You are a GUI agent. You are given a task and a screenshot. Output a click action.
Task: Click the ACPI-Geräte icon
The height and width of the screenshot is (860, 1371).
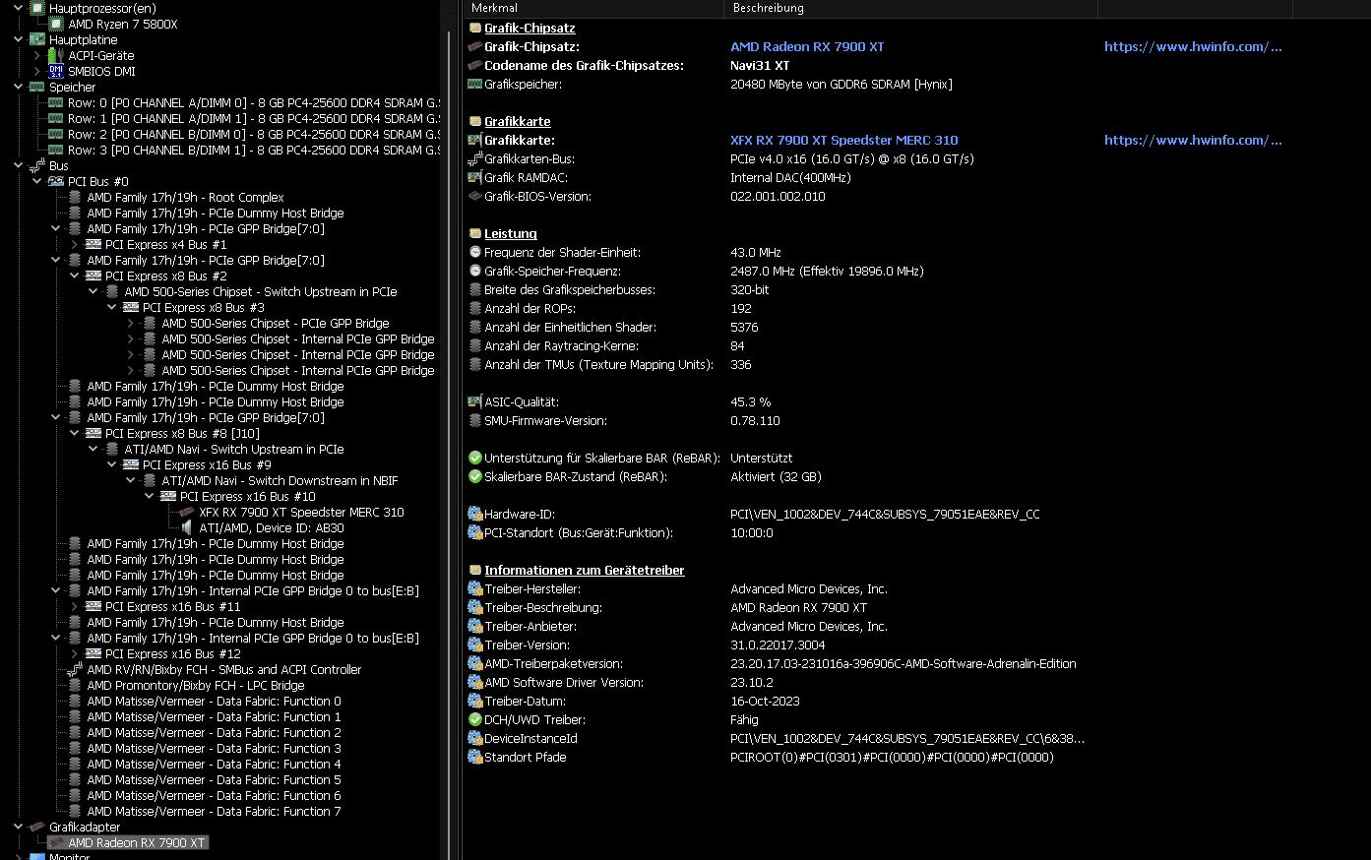56,55
